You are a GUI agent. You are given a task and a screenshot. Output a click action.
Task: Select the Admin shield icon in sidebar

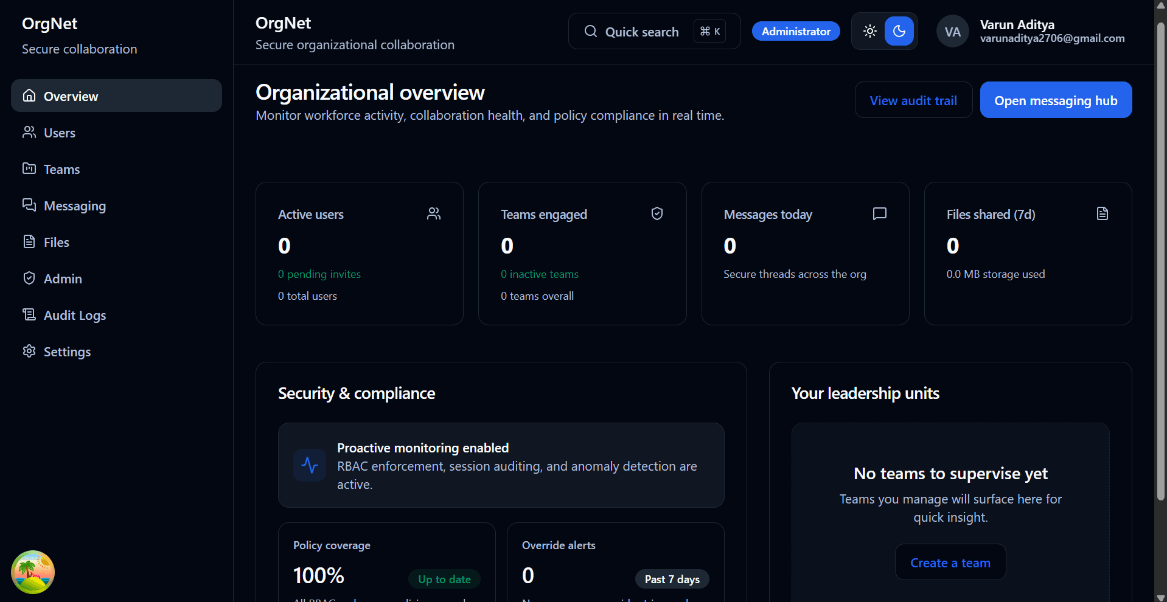[x=29, y=278]
